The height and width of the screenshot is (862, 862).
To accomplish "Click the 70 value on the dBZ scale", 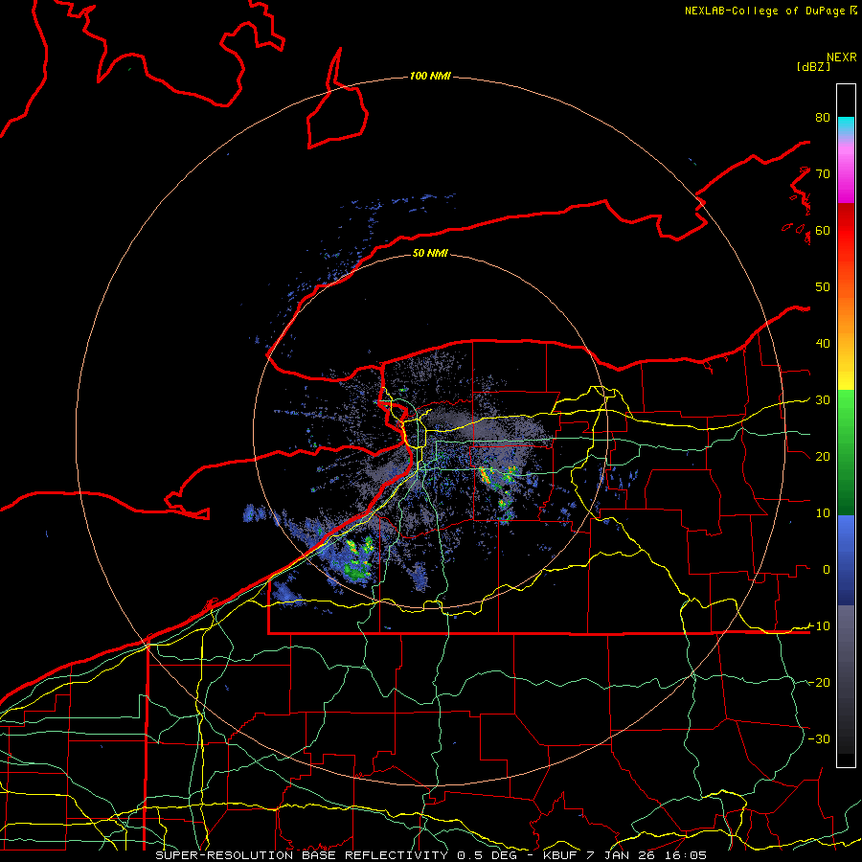I will pyautogui.click(x=823, y=173).
